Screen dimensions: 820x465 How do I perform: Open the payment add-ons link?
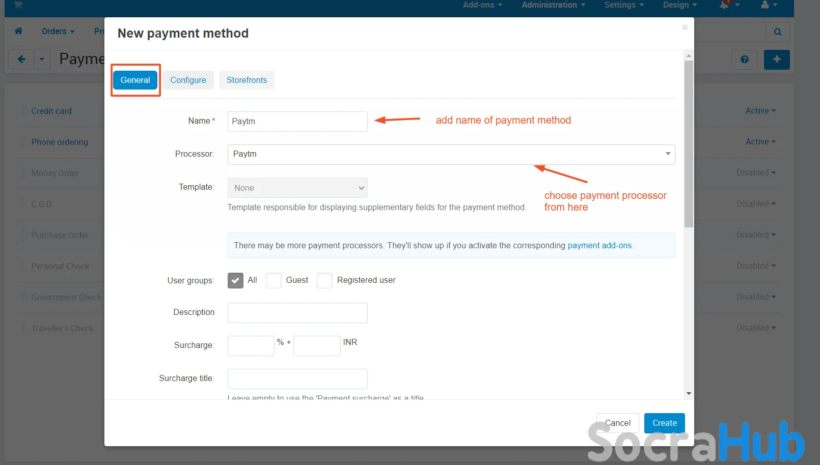599,245
